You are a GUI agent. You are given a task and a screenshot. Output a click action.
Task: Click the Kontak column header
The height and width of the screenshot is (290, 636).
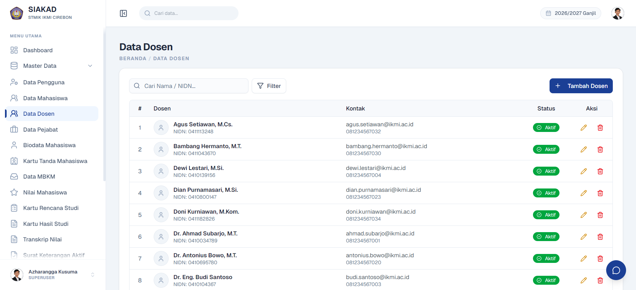[x=355, y=108]
